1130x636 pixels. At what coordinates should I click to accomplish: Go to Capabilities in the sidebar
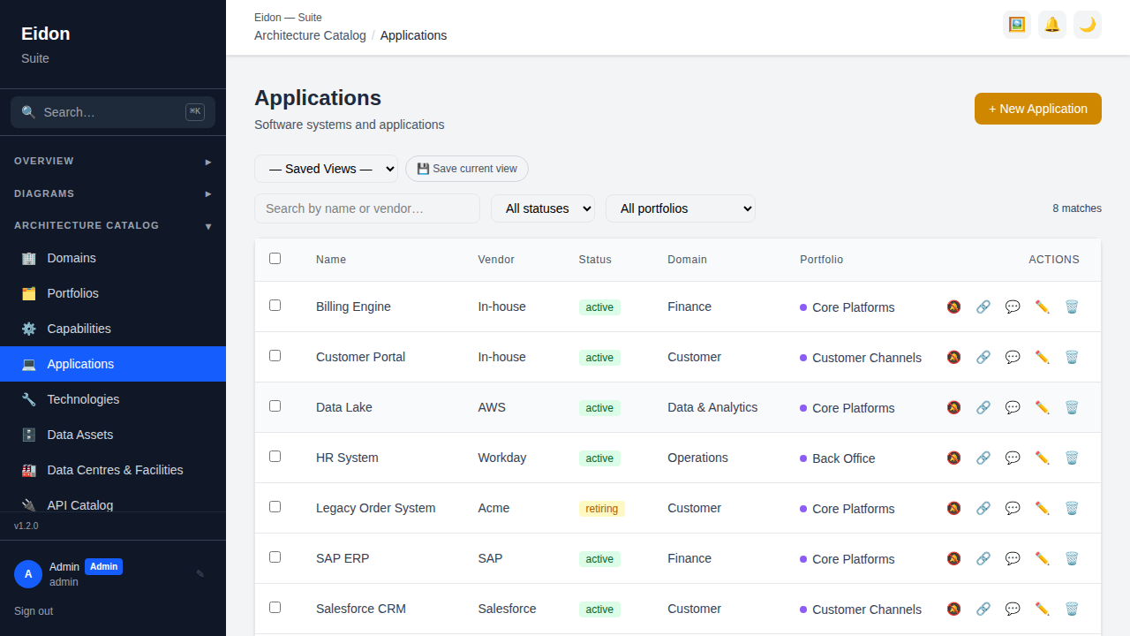coord(113,329)
